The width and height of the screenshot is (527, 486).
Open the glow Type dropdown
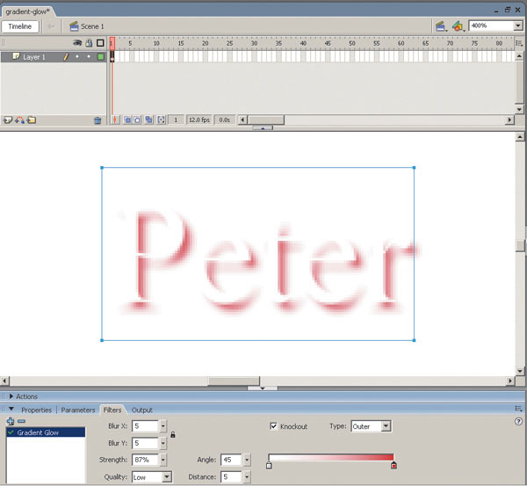386,426
